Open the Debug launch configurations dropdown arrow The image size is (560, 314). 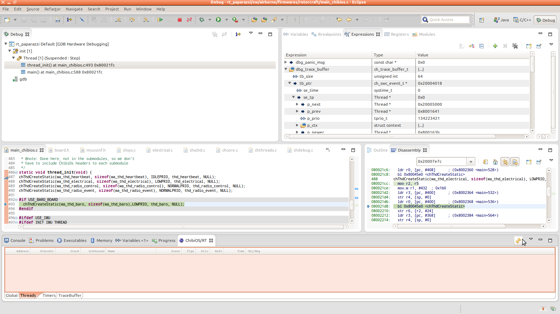tap(210, 20)
